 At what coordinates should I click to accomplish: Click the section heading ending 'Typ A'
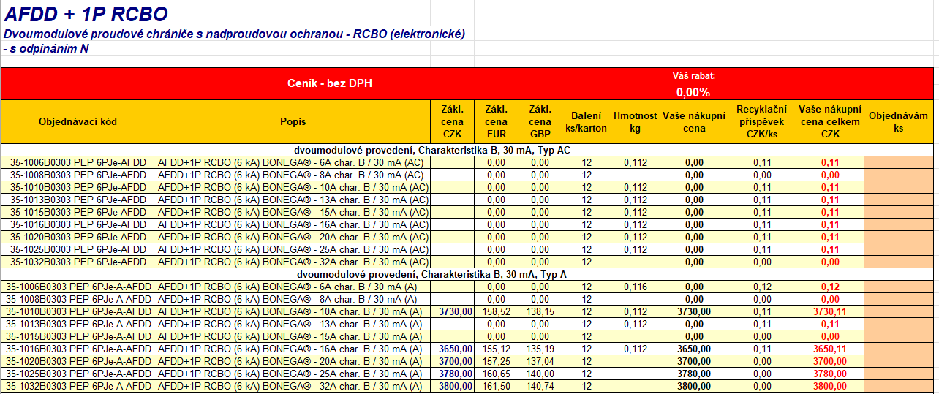point(431,274)
